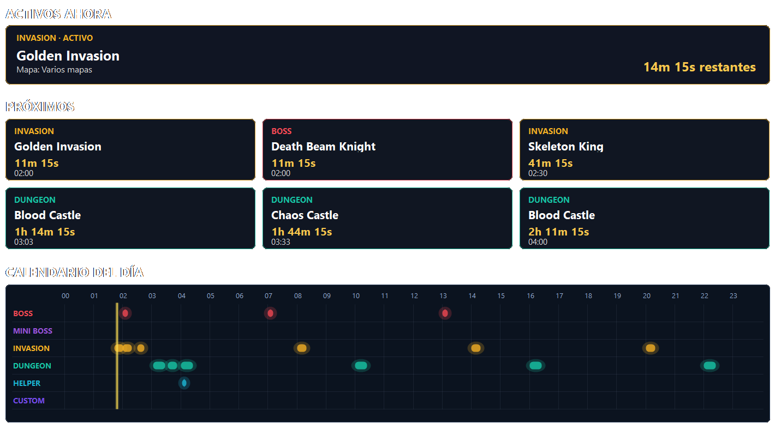Click the '1h 14m 15s' countdown text
This screenshot has width=775, height=429.
45,232
